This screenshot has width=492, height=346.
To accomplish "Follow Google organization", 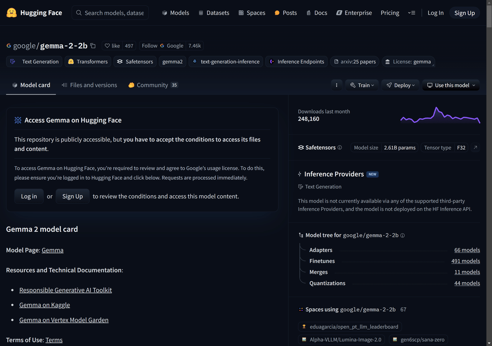I will click(162, 46).
